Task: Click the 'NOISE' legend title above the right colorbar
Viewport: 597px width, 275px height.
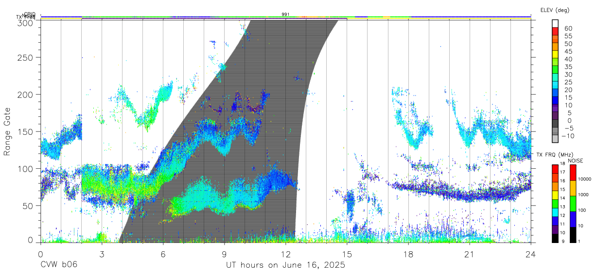Action: (x=576, y=161)
